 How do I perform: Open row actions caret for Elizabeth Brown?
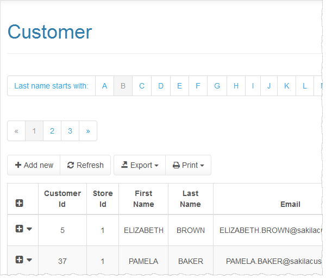tap(29, 229)
